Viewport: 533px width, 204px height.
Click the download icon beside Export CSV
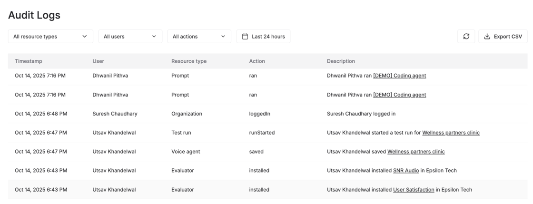click(487, 37)
